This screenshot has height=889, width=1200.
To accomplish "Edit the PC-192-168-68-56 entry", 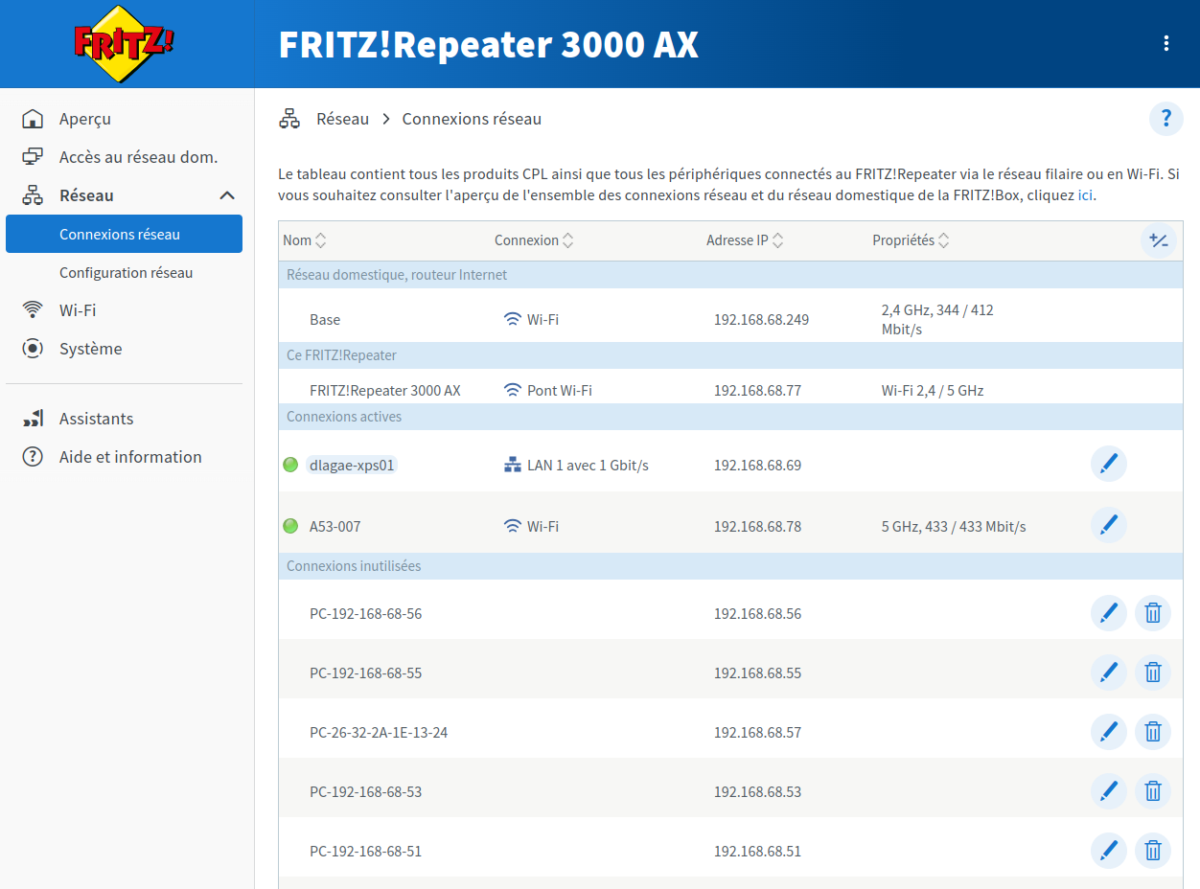I will coord(1109,613).
